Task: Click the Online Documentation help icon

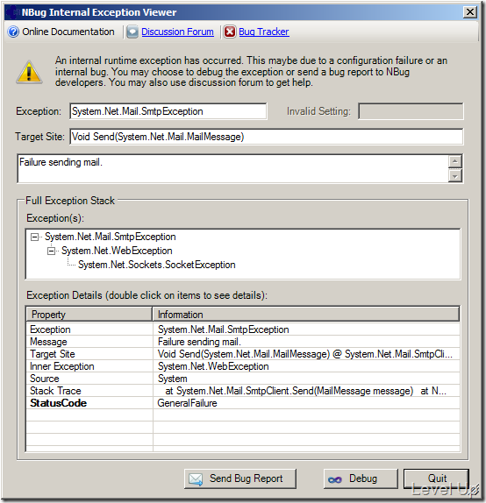Action: (13, 32)
